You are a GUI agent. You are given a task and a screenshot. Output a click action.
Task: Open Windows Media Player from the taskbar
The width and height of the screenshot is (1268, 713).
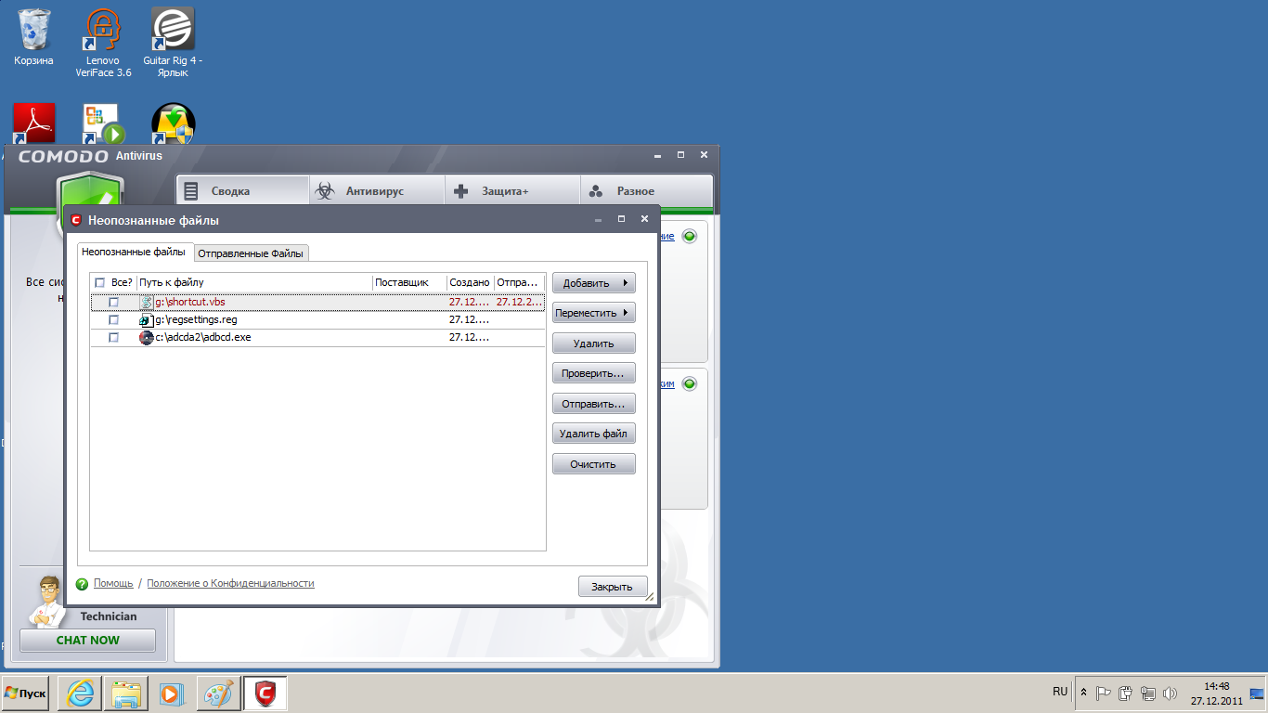pos(172,693)
